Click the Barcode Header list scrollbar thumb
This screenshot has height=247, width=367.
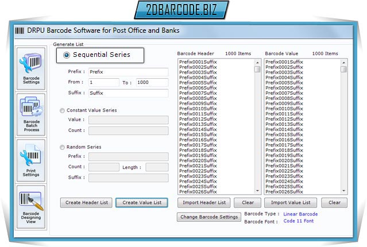point(257,70)
